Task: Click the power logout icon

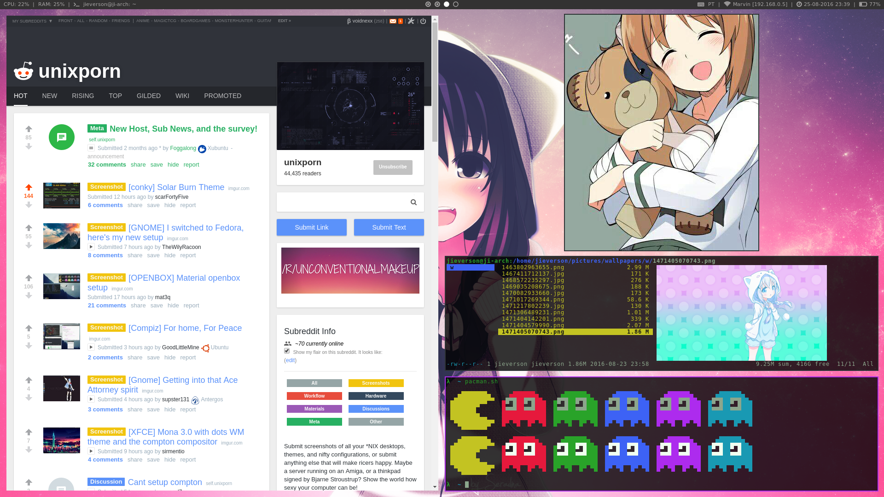Action: click(423, 21)
